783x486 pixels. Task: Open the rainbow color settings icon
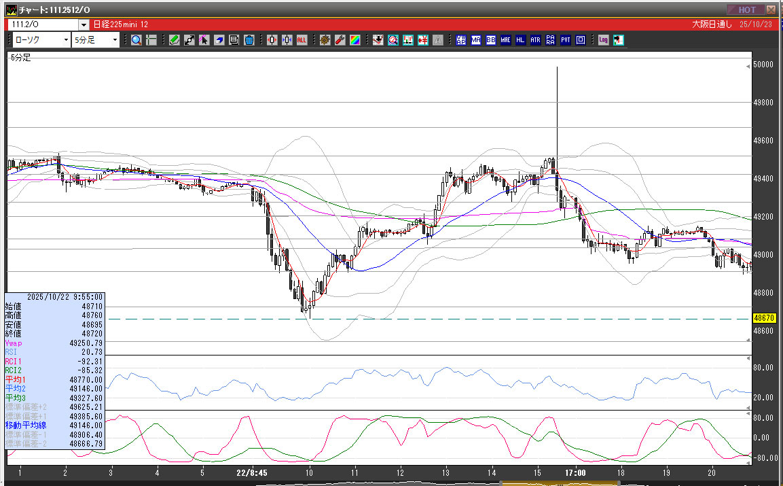click(354, 40)
